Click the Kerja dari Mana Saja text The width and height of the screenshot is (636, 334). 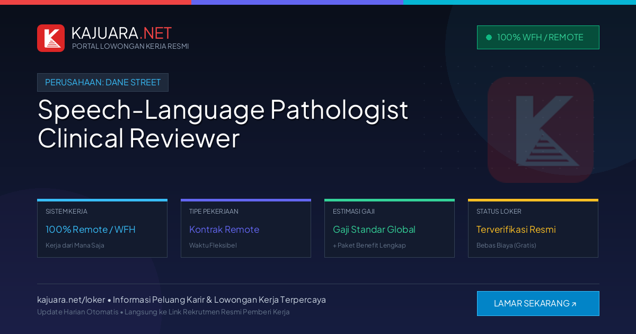(x=75, y=245)
